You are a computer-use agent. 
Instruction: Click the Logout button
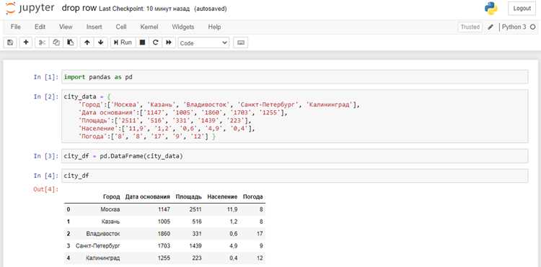(522, 9)
